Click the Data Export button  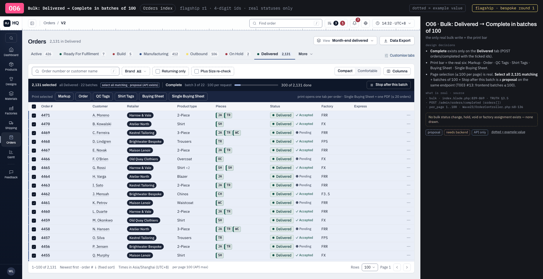pos(397,41)
